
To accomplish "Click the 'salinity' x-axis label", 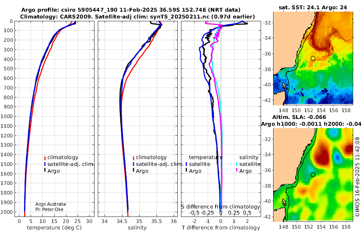I will tap(137, 228).
